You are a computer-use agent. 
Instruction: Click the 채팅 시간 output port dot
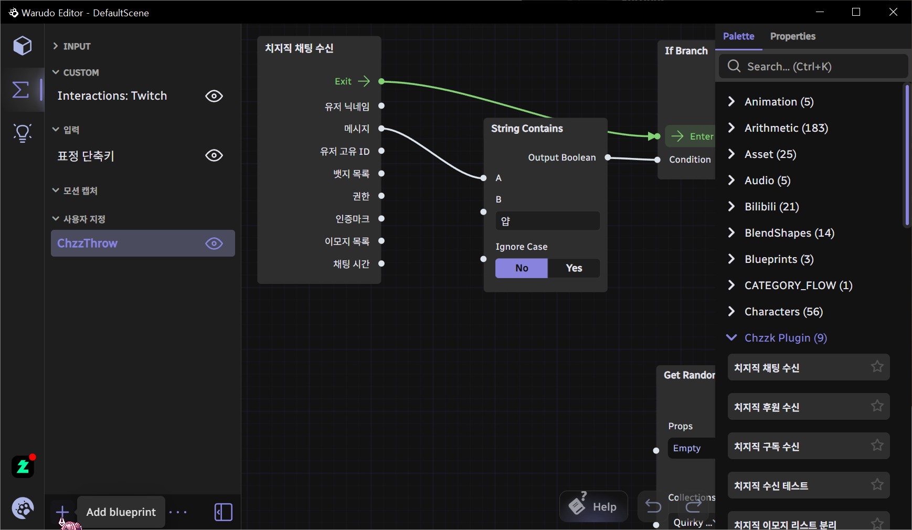[x=381, y=263]
